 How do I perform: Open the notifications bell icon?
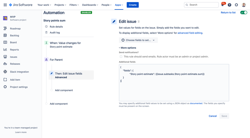[x=222, y=5]
